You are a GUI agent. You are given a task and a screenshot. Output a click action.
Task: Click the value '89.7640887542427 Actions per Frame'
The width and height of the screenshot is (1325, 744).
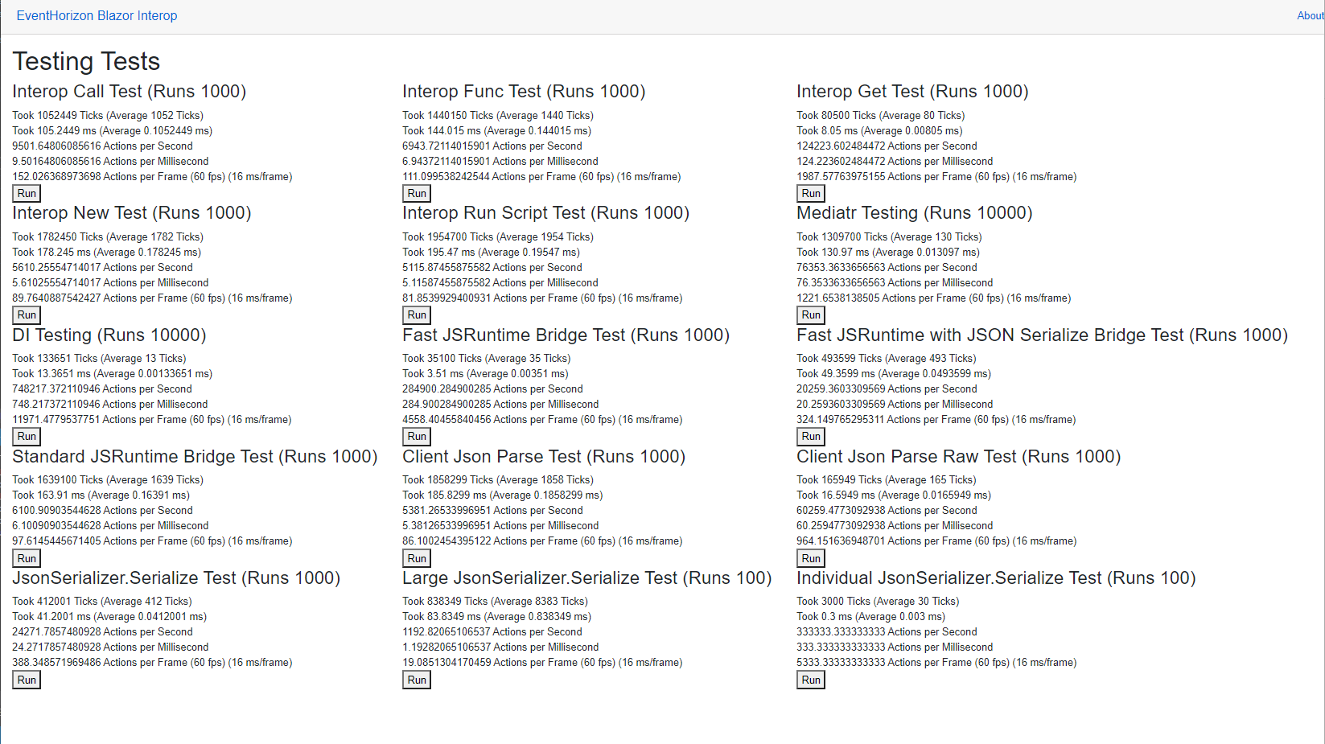[x=100, y=298]
